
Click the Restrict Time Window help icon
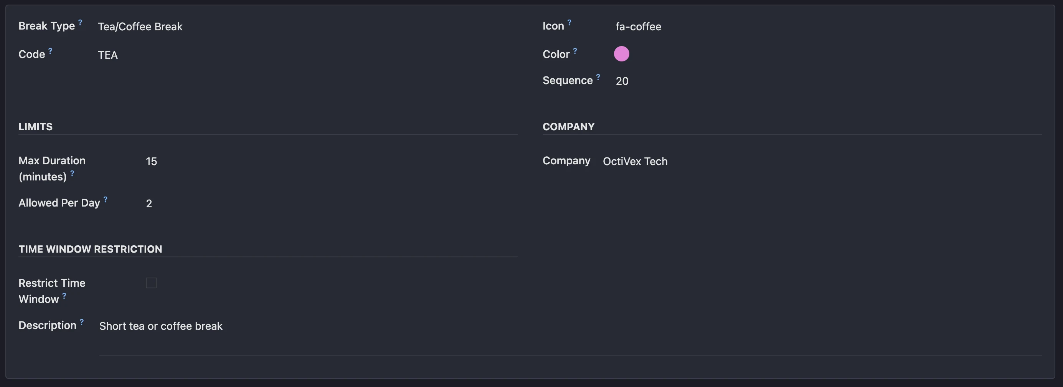[x=64, y=296]
